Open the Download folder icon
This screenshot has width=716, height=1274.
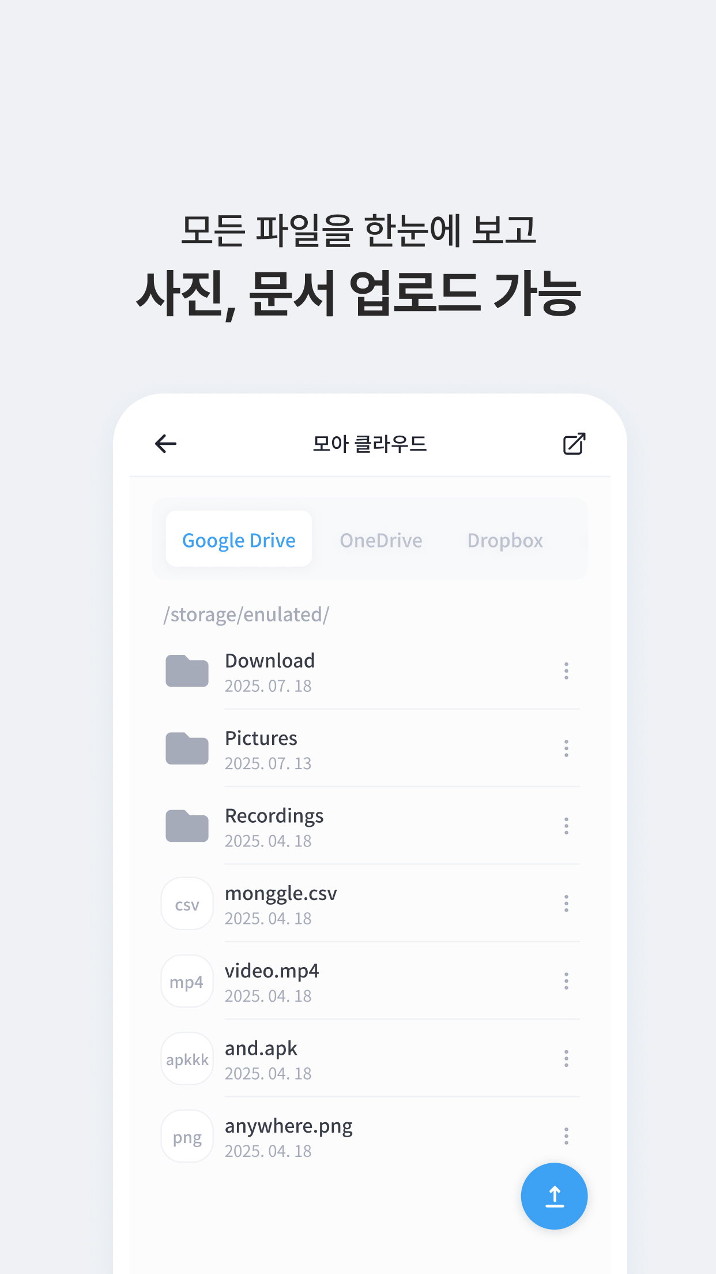point(187,671)
